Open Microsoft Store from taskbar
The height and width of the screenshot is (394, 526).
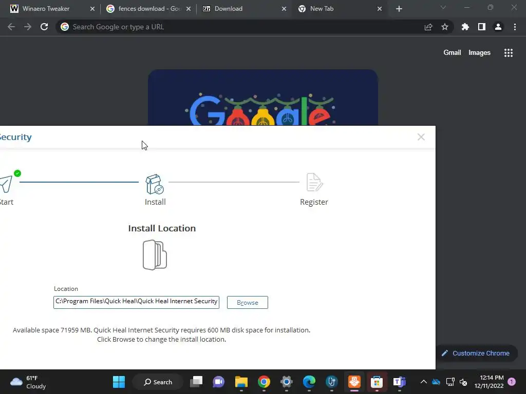377,382
